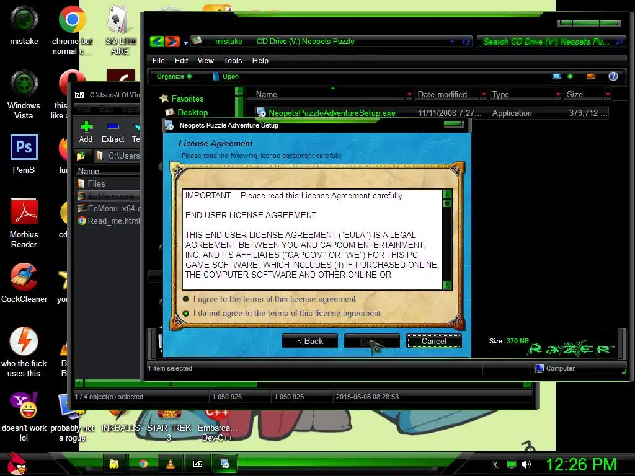Click the search magnifier icon in Explorer
This screenshot has height=476, width=635.
coord(619,42)
